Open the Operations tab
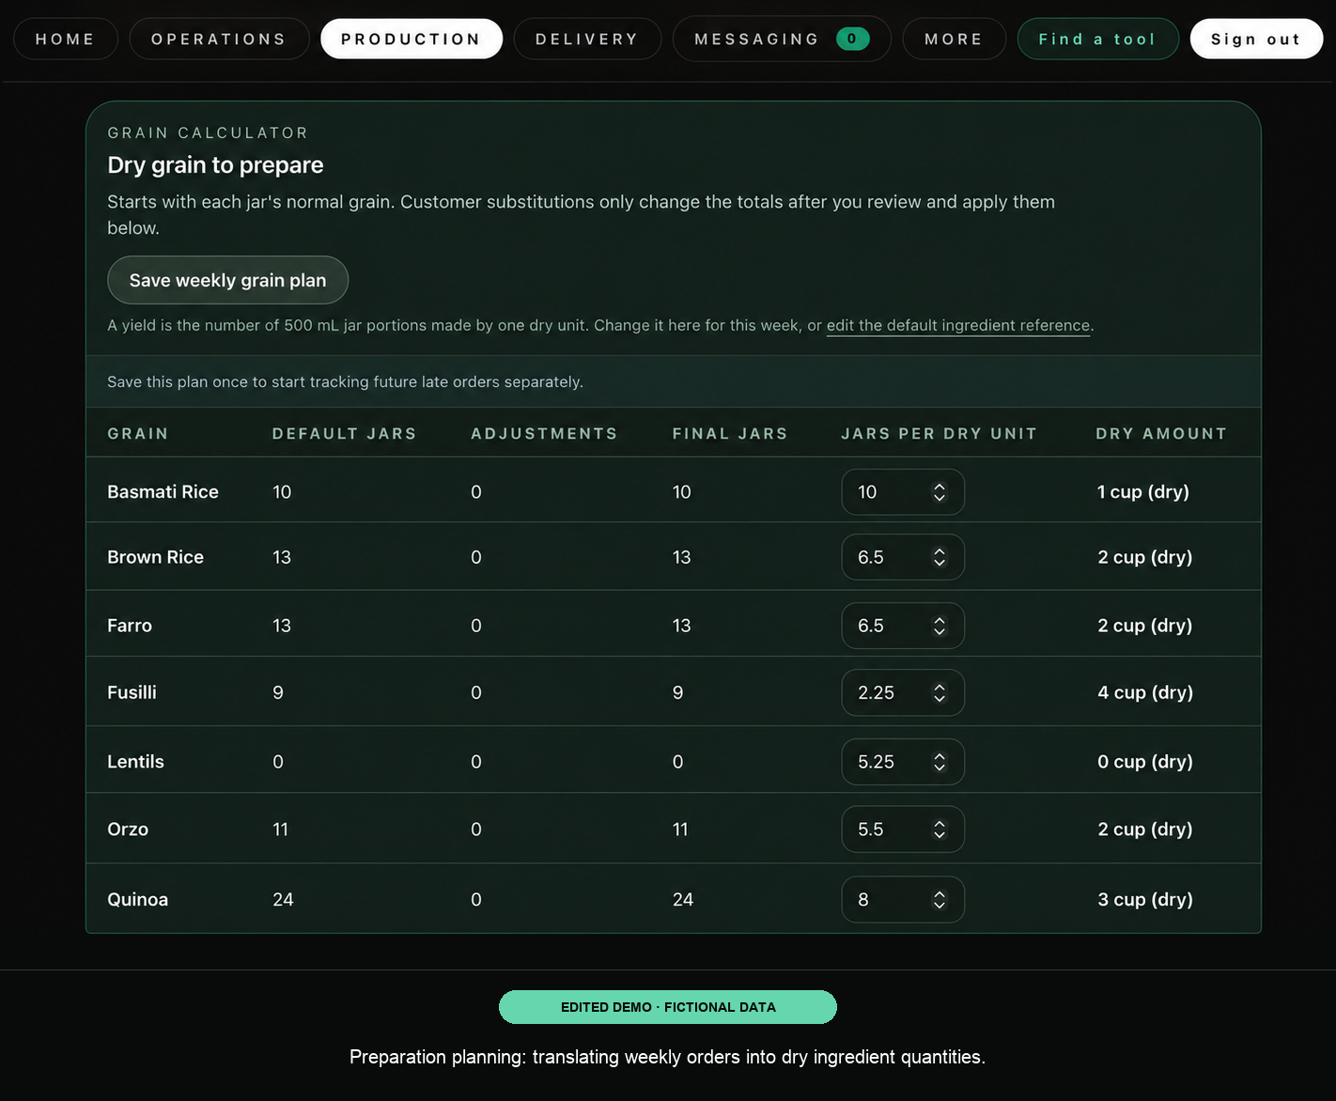Screen dimensions: 1336x1101 219,39
